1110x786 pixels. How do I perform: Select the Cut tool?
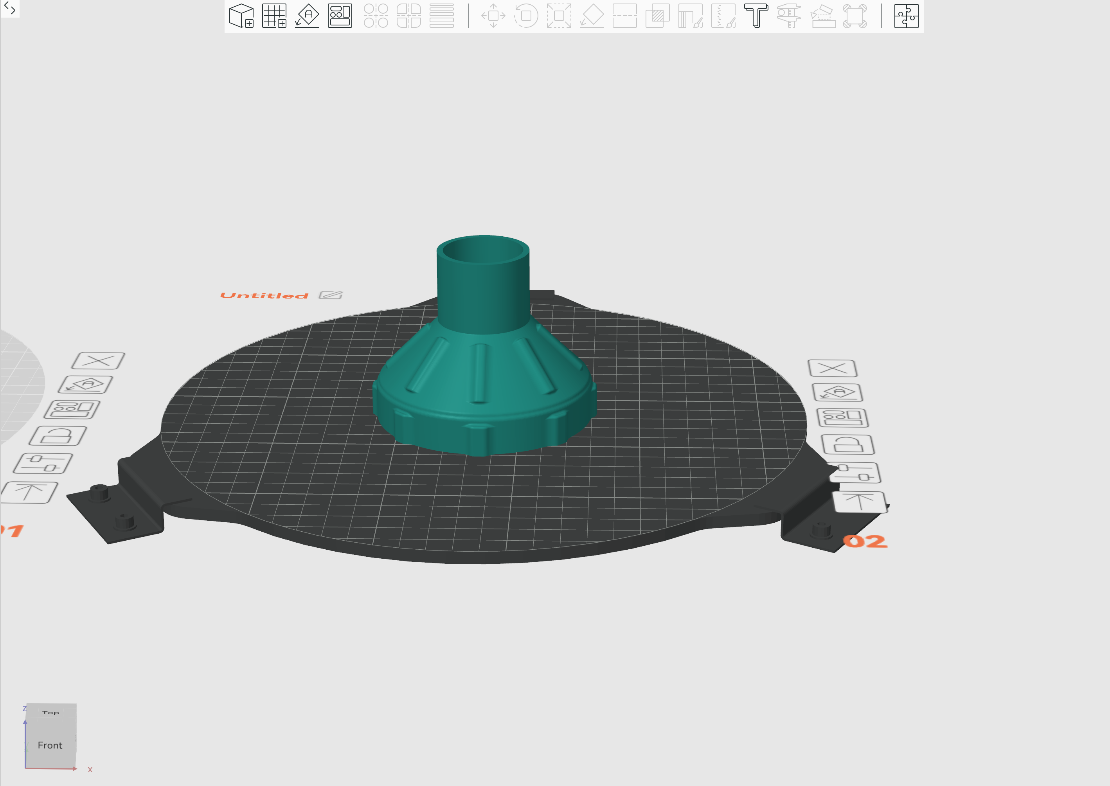(x=625, y=16)
